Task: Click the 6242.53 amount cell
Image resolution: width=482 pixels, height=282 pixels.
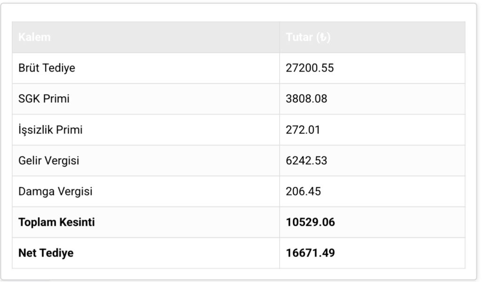Action: point(306,161)
